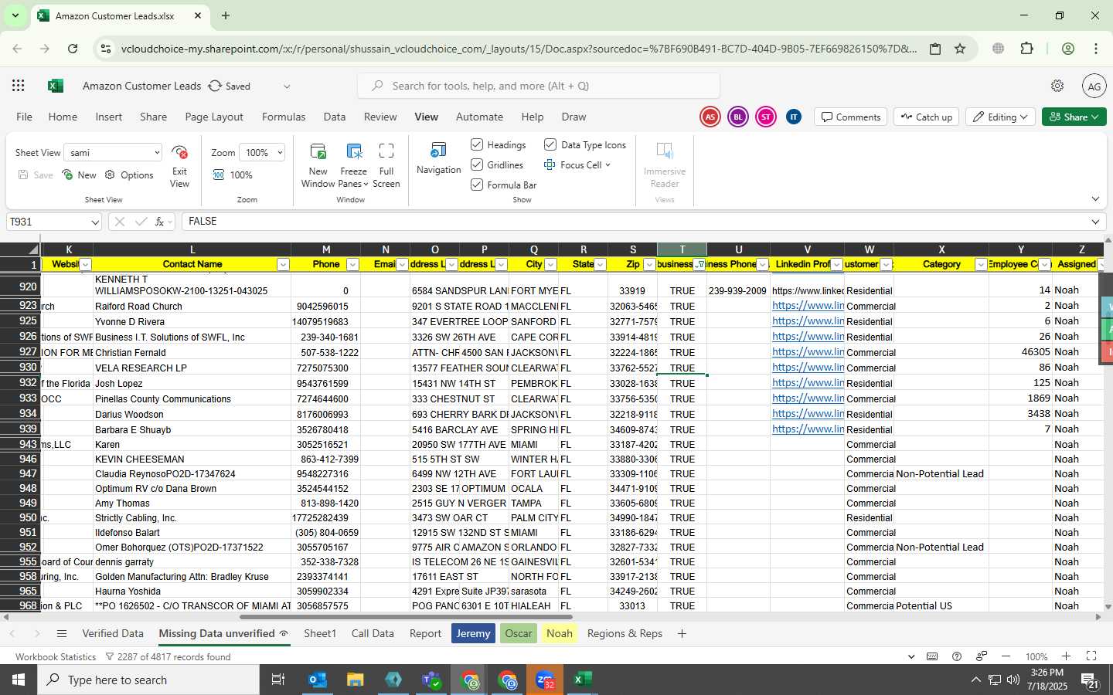1113x695 pixels.
Task: Open the settings gear icon
Action: click(1057, 86)
